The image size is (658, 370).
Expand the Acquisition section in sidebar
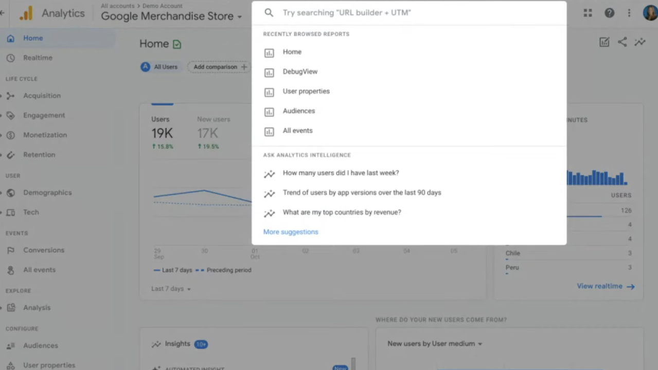(x=42, y=96)
